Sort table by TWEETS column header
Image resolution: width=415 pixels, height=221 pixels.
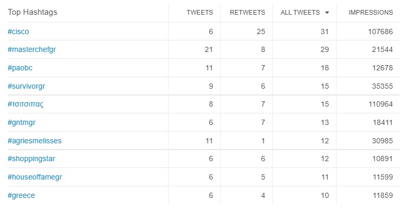tap(200, 13)
